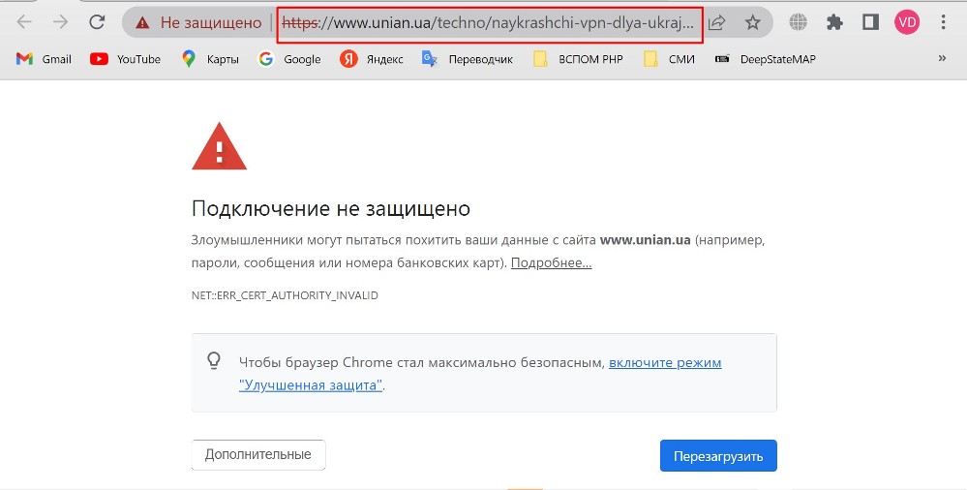967x490 pixels.
Task: Go forward with the forward arrow
Action: pyautogui.click(x=60, y=23)
